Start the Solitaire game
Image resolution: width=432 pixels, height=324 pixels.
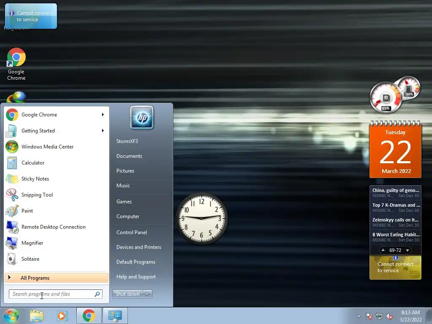tap(57, 259)
